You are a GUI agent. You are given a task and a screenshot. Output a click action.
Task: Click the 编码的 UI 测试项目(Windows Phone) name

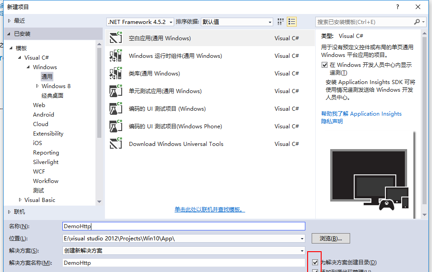[x=176, y=126]
